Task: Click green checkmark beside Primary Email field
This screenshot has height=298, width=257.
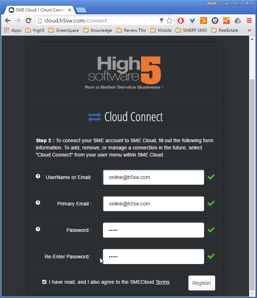Action: (211, 203)
